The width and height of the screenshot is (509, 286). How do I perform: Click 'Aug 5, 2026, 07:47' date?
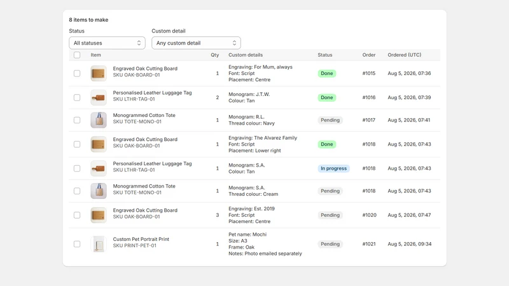coord(409,215)
